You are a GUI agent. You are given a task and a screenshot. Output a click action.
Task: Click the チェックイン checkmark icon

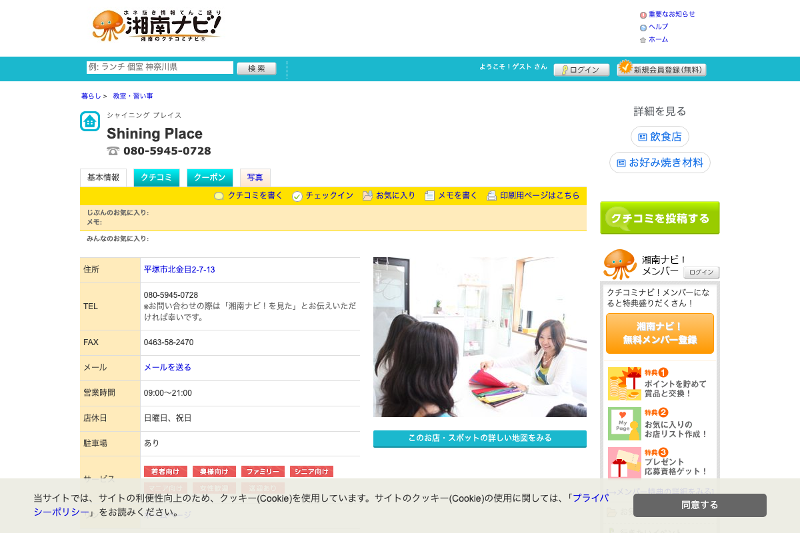pos(297,196)
